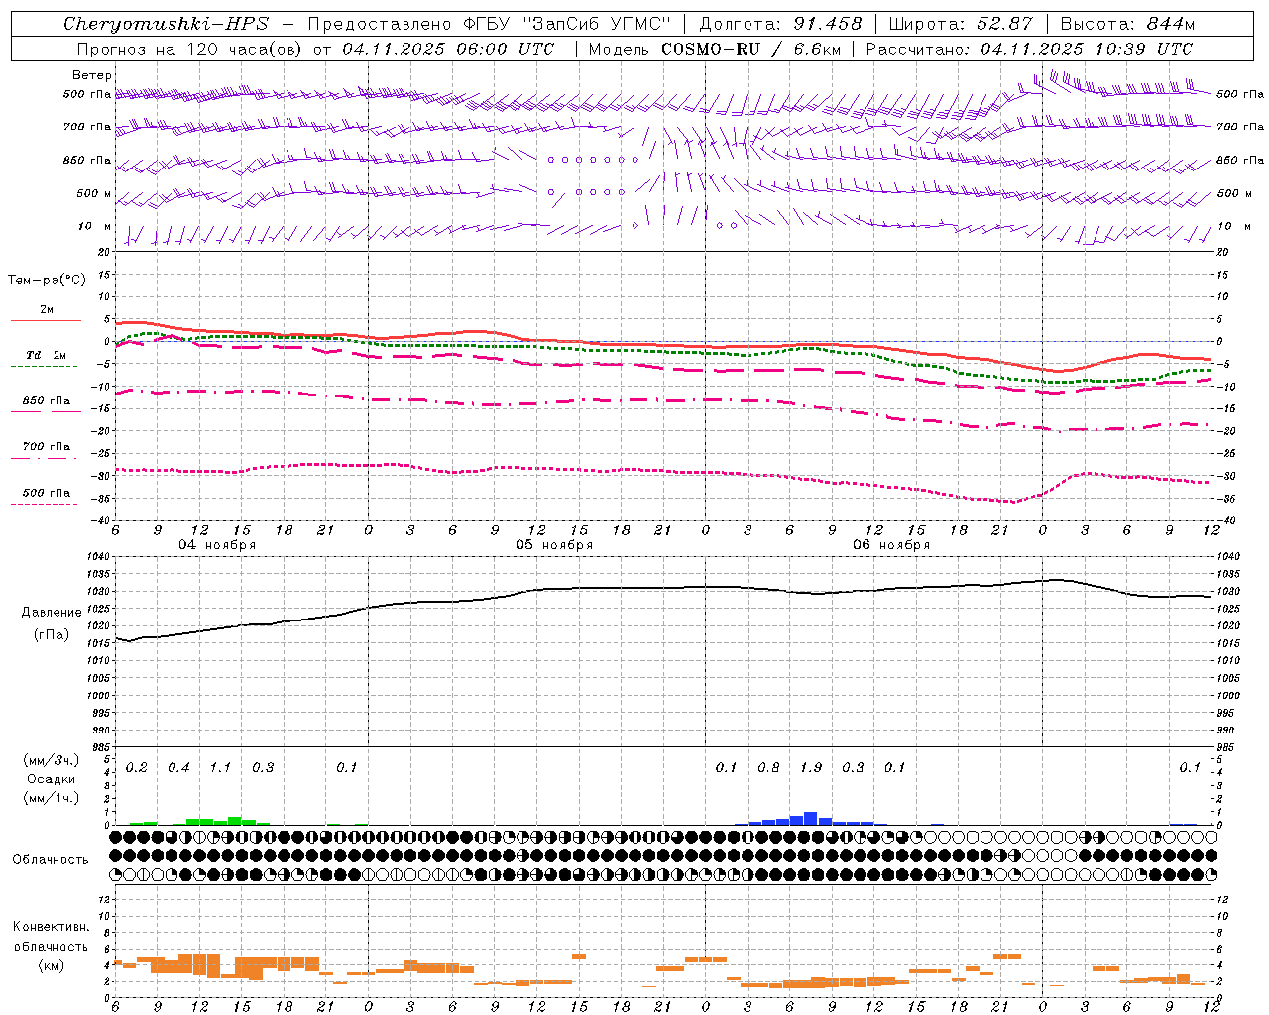Click the station title Cheryomushki-HPS

[166, 24]
